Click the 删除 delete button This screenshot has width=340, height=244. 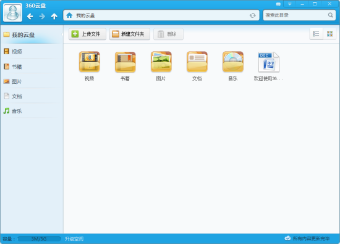168,34
